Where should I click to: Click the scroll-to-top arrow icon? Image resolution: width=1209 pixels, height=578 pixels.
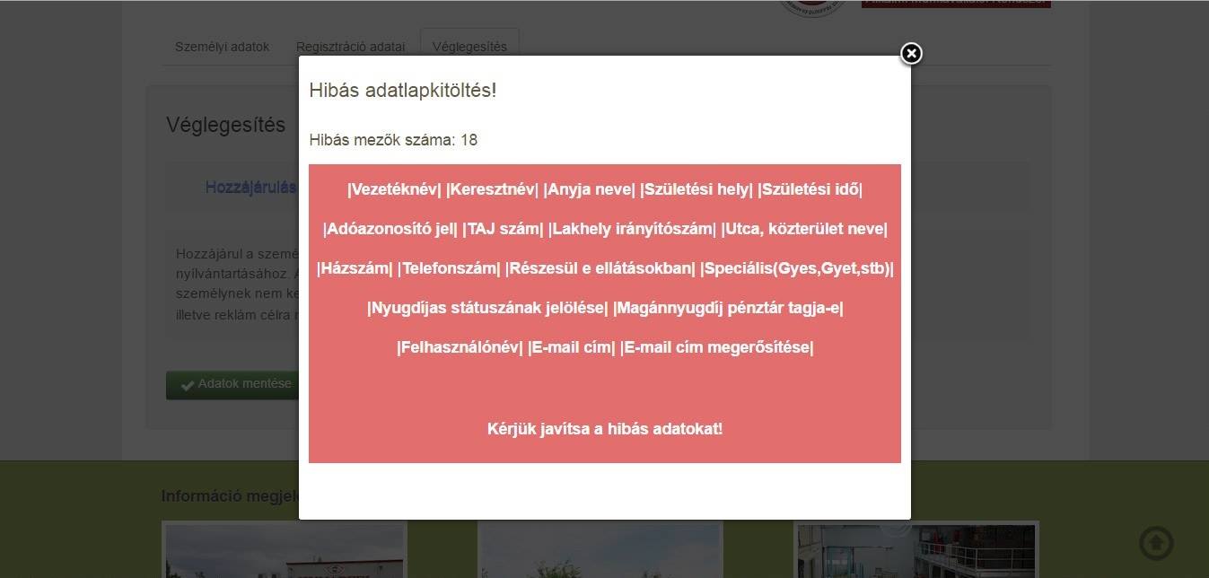tap(1156, 543)
